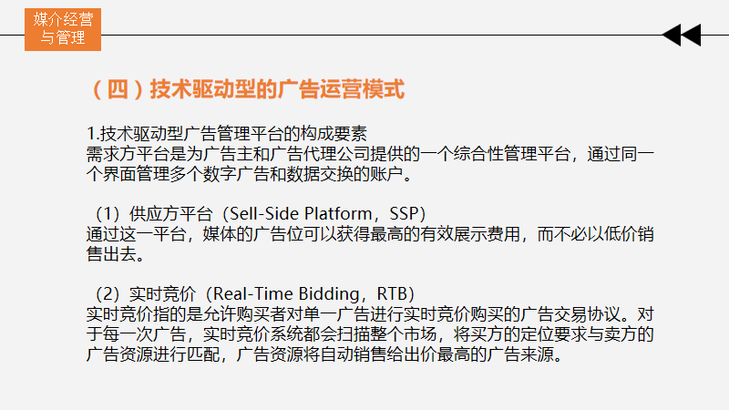Click the line beginning 于每一次广告

point(369,334)
